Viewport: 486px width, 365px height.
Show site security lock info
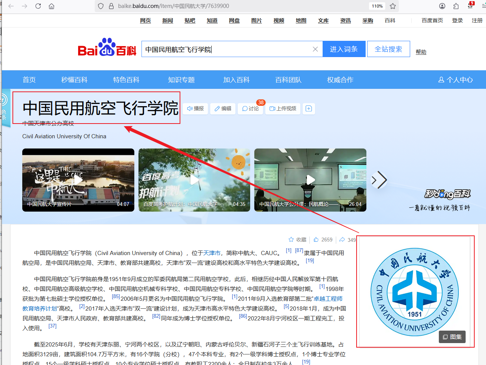(x=111, y=6)
